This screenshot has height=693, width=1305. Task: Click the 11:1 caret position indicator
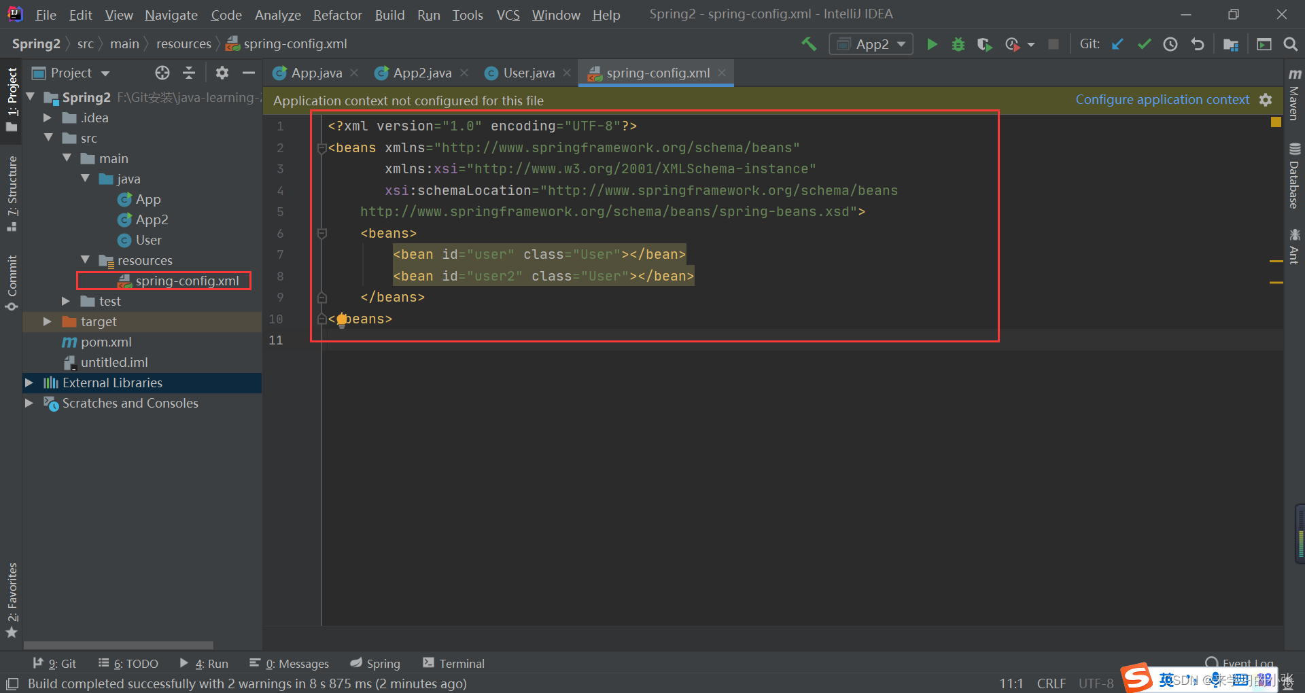click(x=1011, y=683)
